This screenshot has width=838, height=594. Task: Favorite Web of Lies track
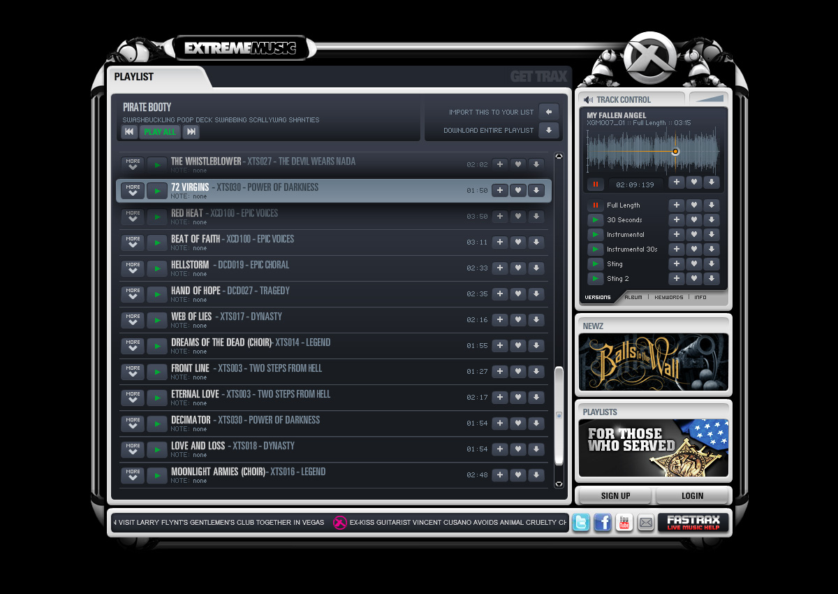pyautogui.click(x=518, y=319)
